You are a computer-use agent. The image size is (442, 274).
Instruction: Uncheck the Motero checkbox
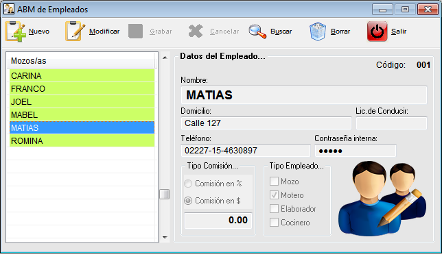(274, 195)
